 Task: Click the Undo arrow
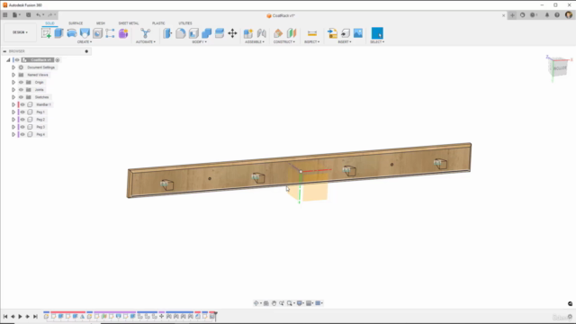pyautogui.click(x=38, y=15)
